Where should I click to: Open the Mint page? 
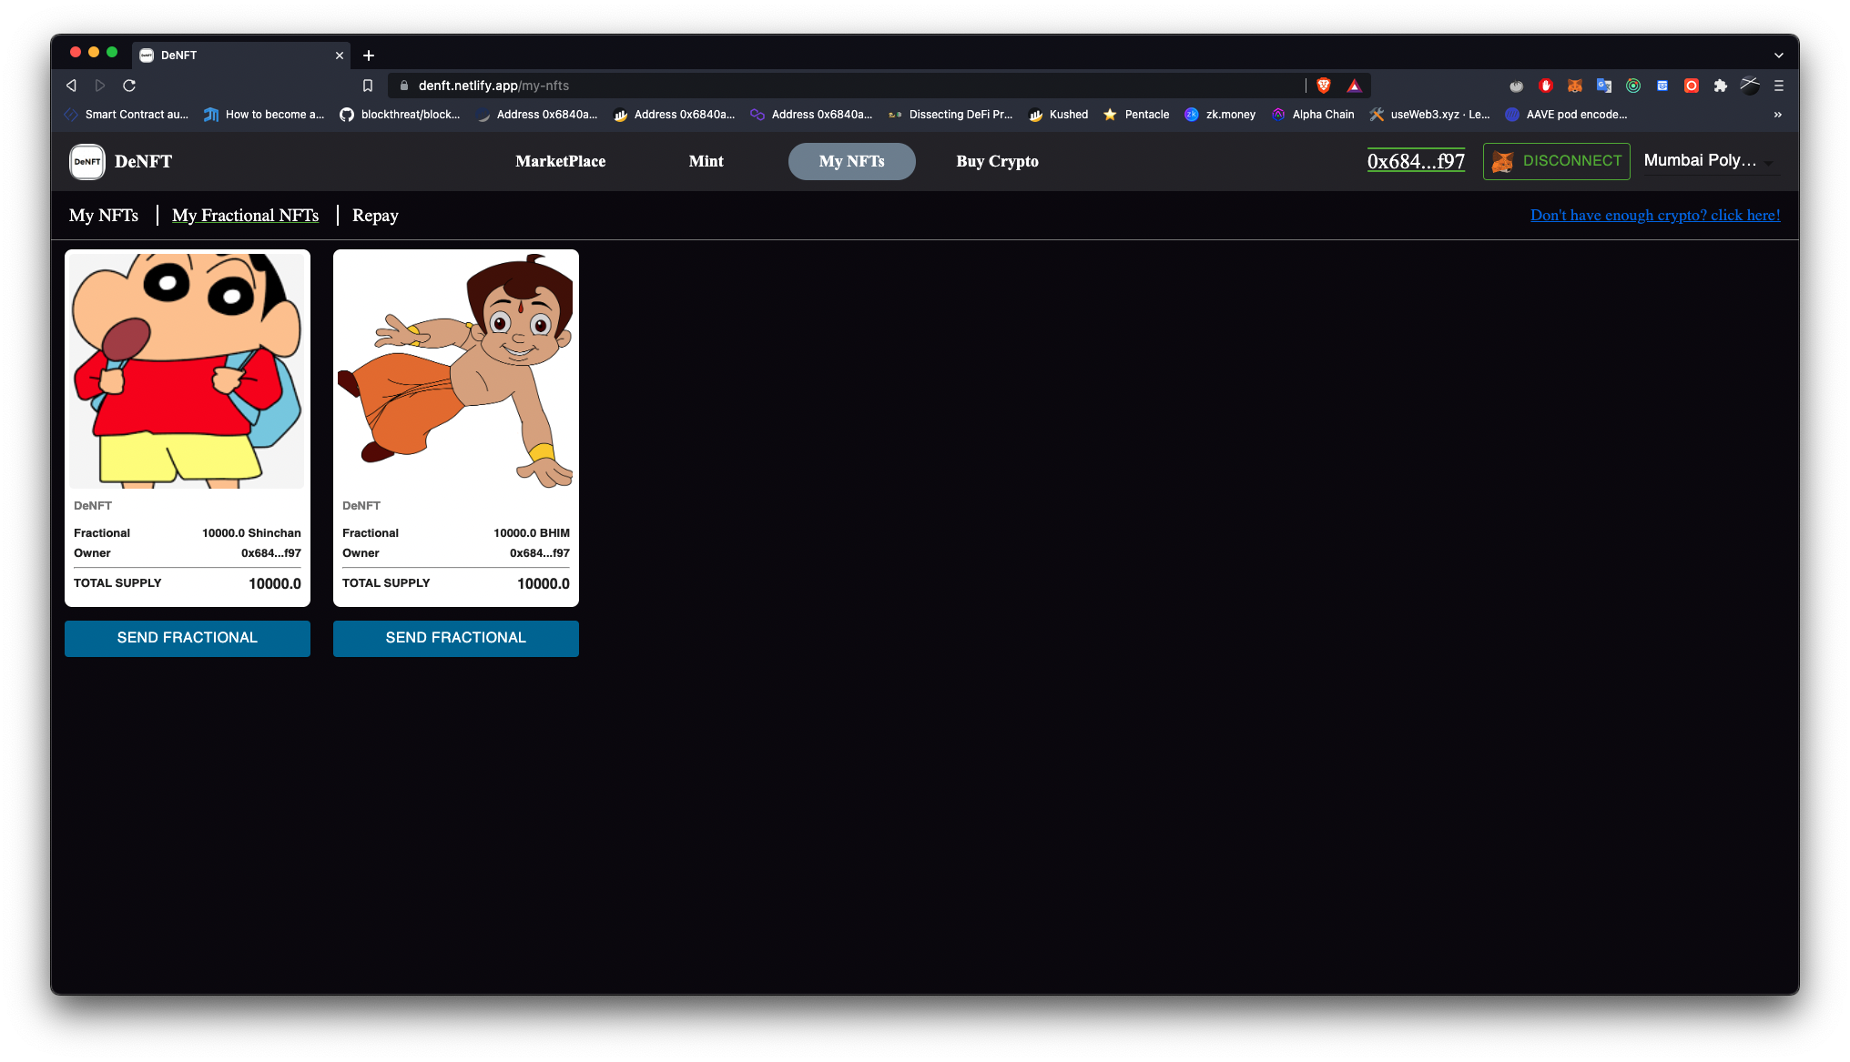point(706,161)
